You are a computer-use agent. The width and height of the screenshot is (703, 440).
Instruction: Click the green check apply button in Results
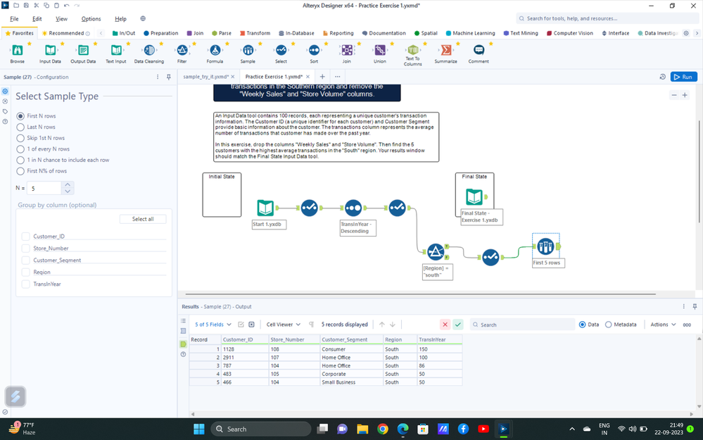coord(457,325)
